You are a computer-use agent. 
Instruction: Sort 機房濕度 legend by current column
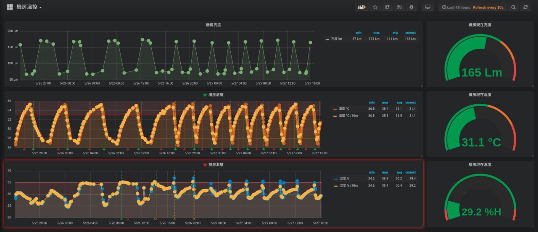point(410,172)
